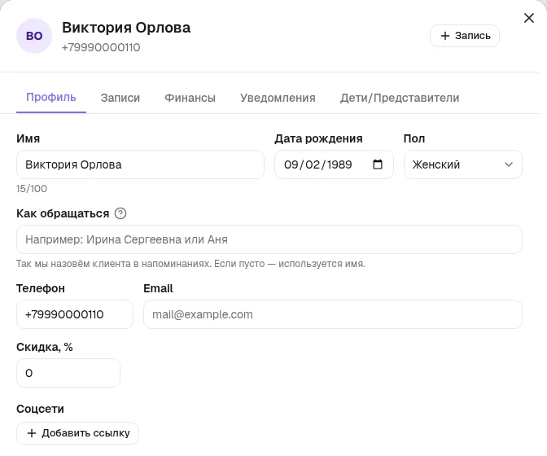This screenshot has height=456, width=547.
Task: Click the Email input field
Action: pos(332,314)
